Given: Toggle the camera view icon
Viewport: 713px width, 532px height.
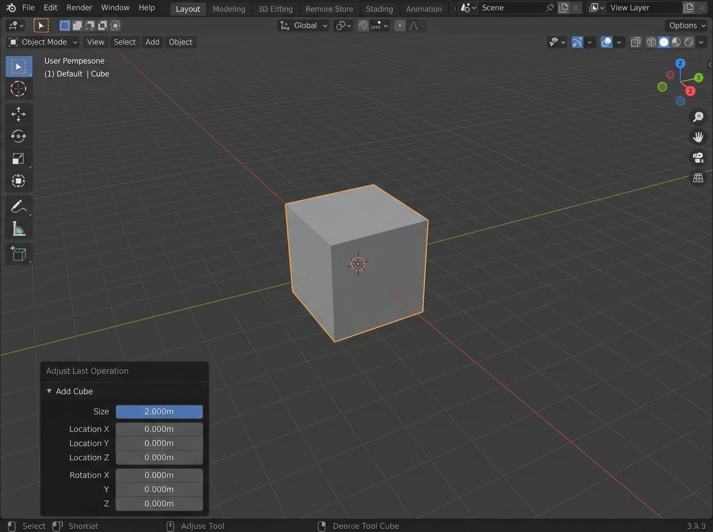Looking at the screenshot, I should coord(698,157).
